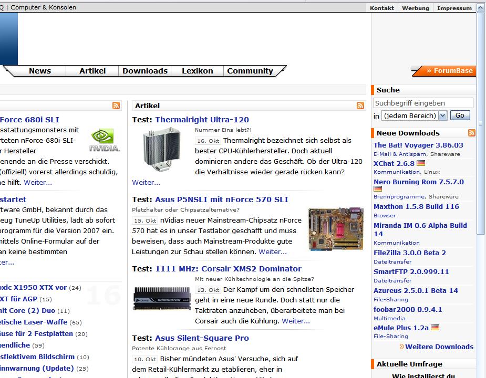Open the Asus Silent-Square Pro article
The height and width of the screenshot is (378, 486).
[202, 338]
